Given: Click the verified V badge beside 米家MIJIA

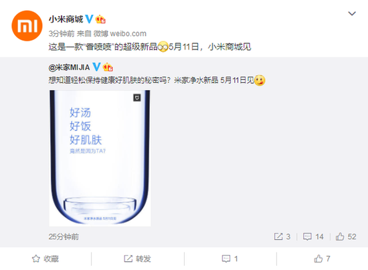Looking at the screenshot, I should point(96,67).
